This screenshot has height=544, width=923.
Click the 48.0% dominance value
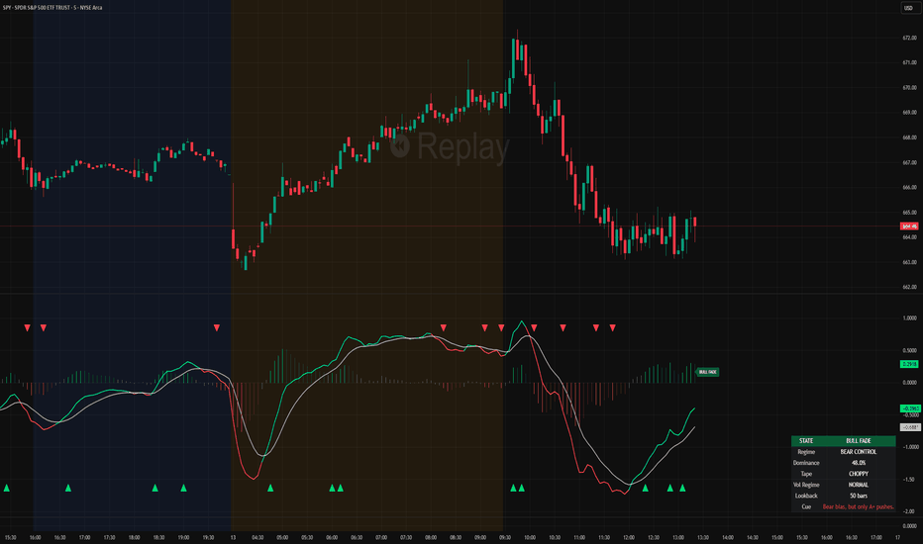859,463
